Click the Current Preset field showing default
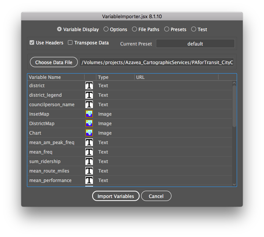The image size is (264, 237). tap(195, 44)
